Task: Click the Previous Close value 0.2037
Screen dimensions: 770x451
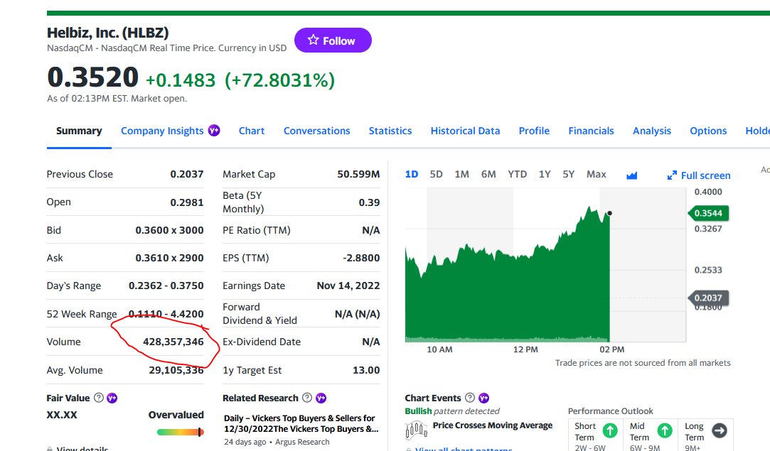Action: pos(186,174)
